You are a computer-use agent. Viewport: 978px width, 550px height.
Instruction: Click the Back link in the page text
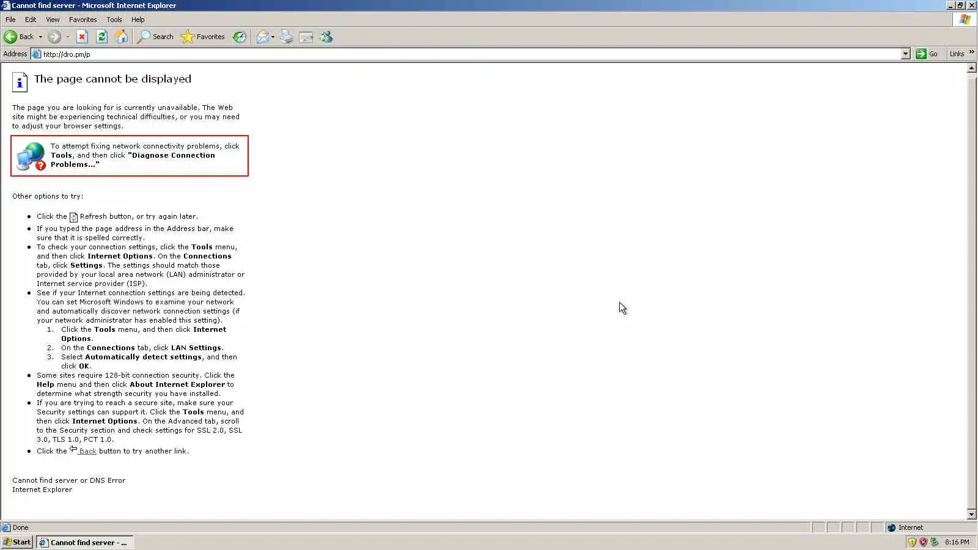point(87,451)
